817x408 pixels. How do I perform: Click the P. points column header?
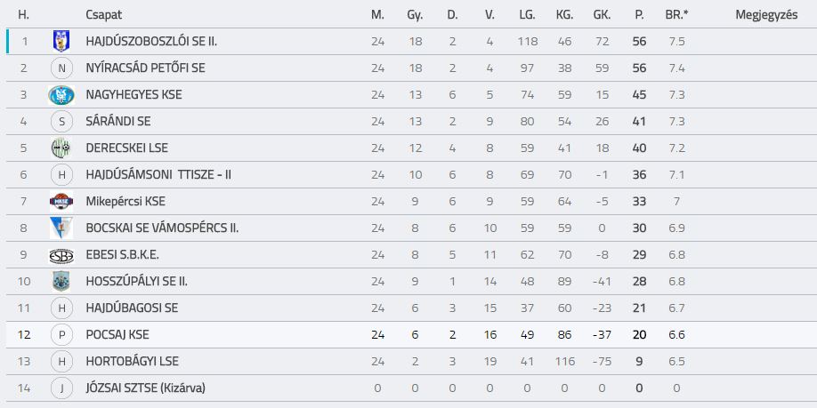[x=639, y=15]
